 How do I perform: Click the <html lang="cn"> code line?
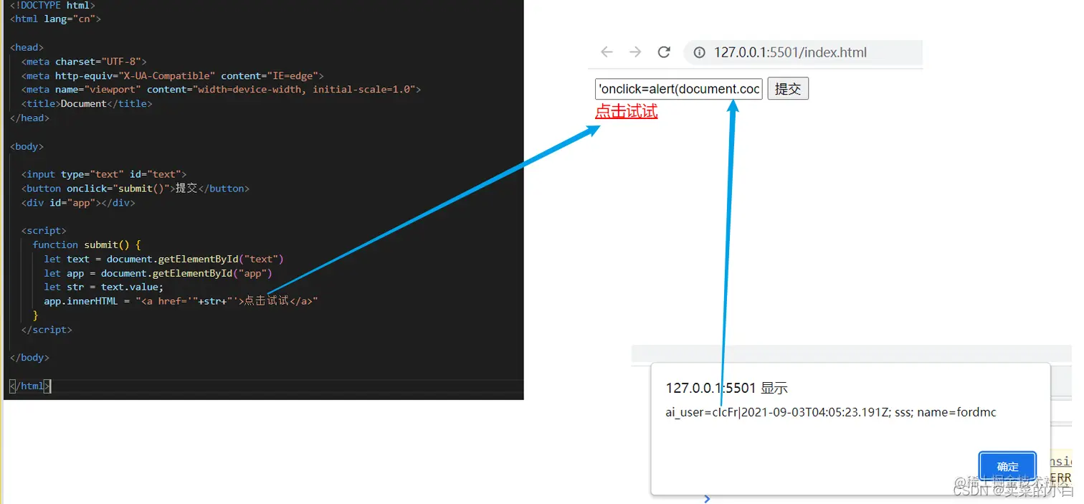[x=55, y=19]
